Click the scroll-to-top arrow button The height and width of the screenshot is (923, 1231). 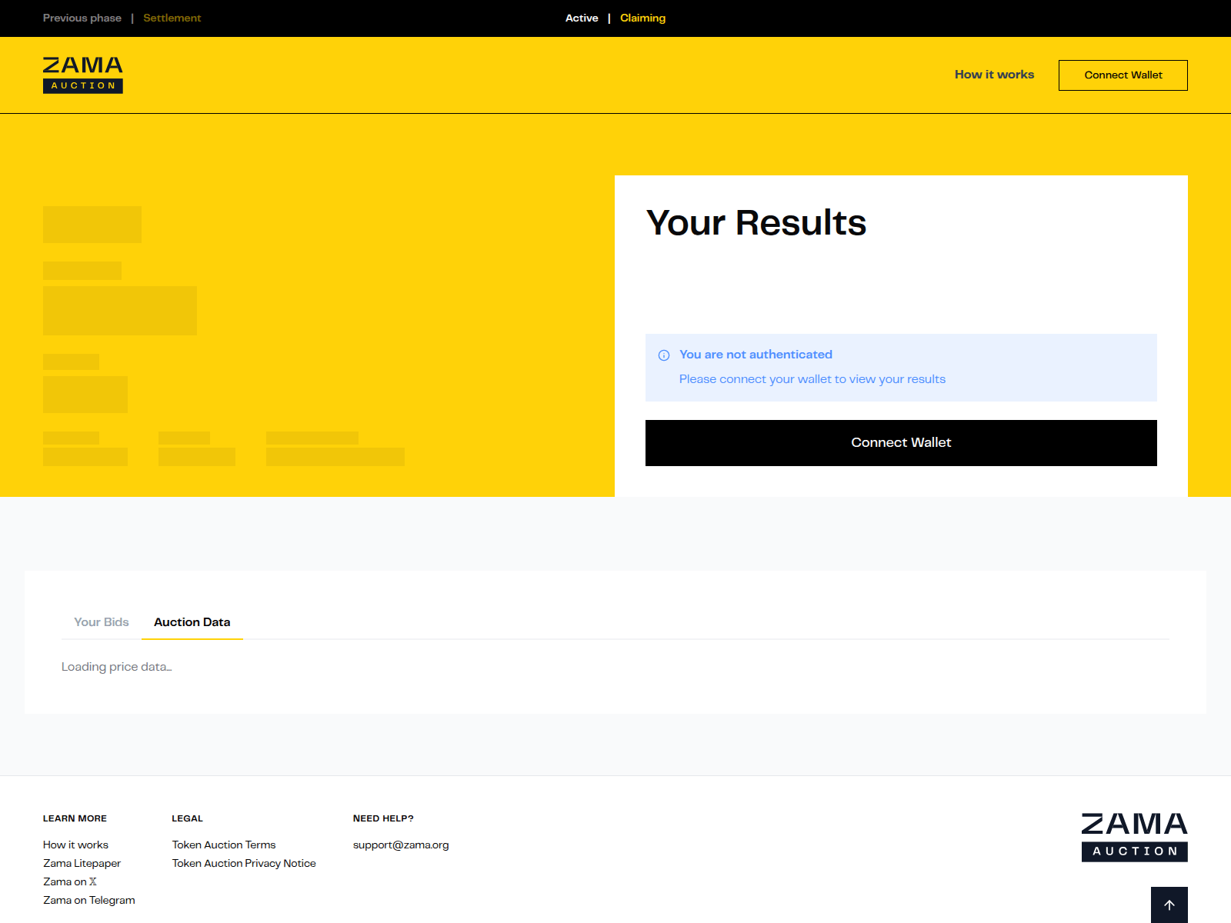click(1169, 905)
